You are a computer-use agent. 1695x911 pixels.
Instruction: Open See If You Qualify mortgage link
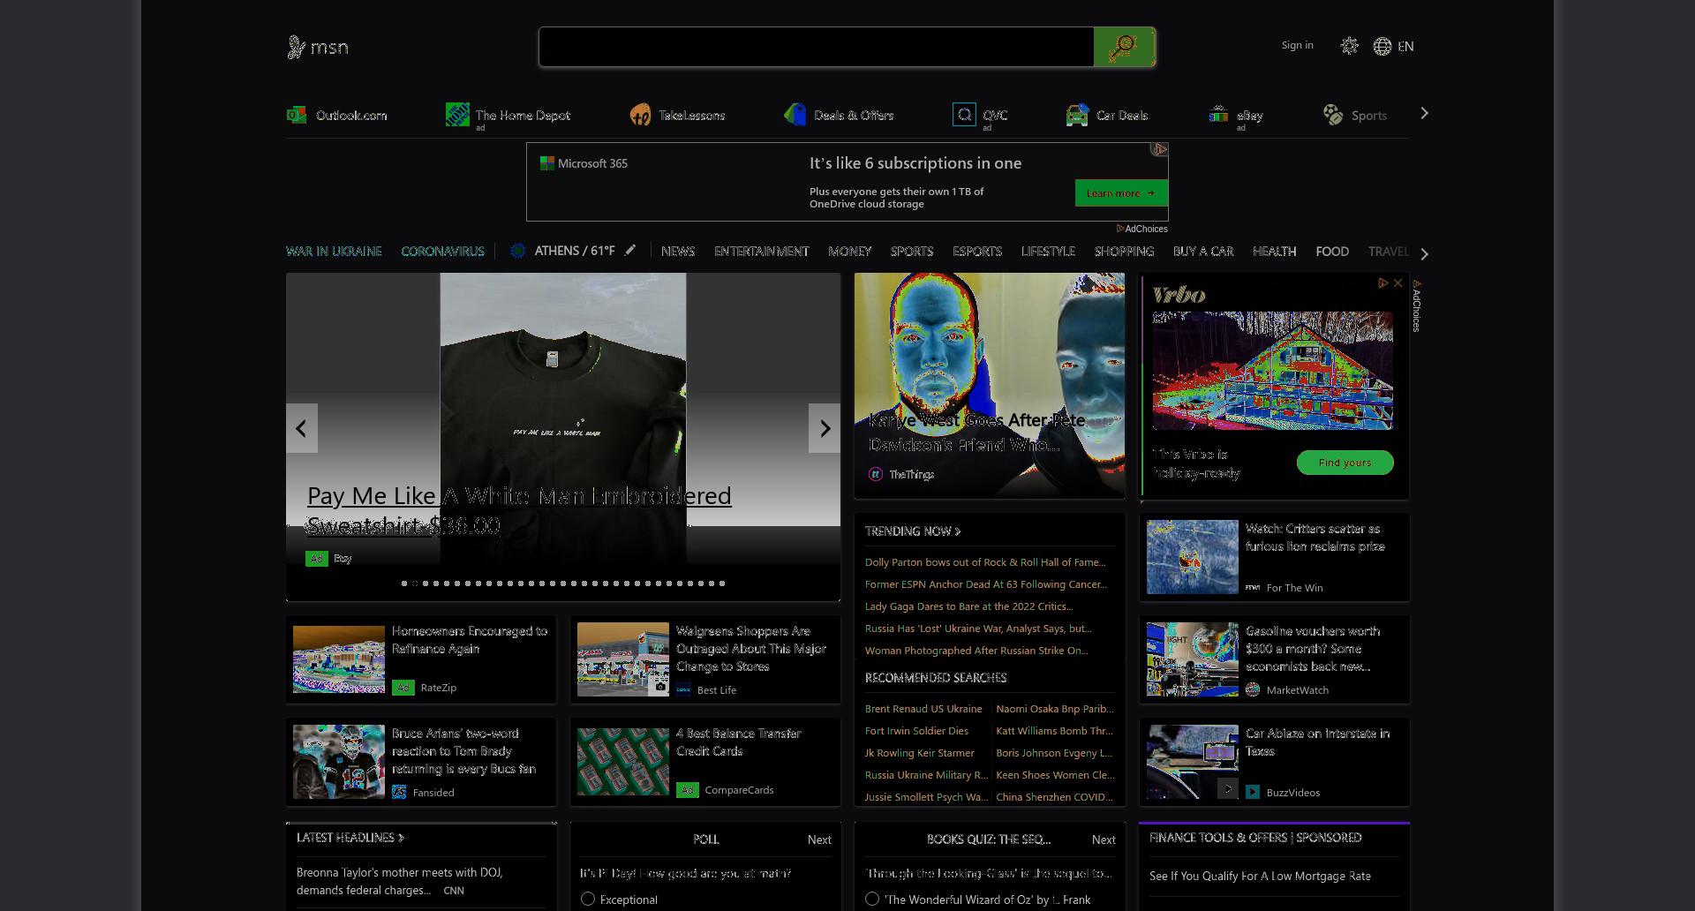click(x=1260, y=876)
